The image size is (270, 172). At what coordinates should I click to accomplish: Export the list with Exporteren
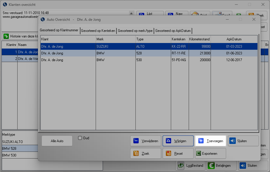(x=210, y=154)
